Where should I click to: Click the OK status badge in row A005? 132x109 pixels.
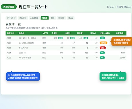click(102, 58)
